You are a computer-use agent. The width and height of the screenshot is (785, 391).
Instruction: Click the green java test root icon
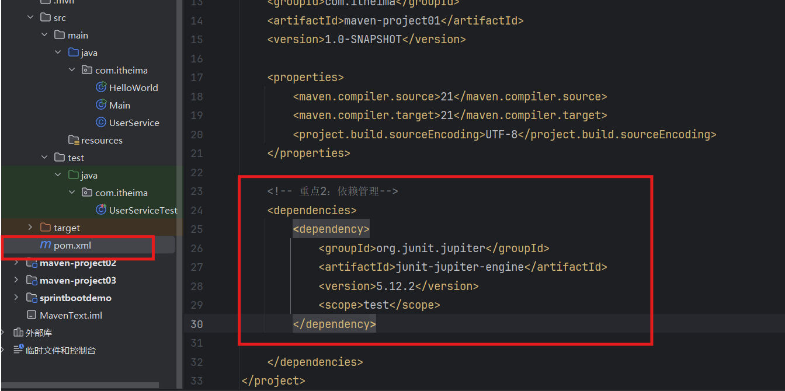74,175
